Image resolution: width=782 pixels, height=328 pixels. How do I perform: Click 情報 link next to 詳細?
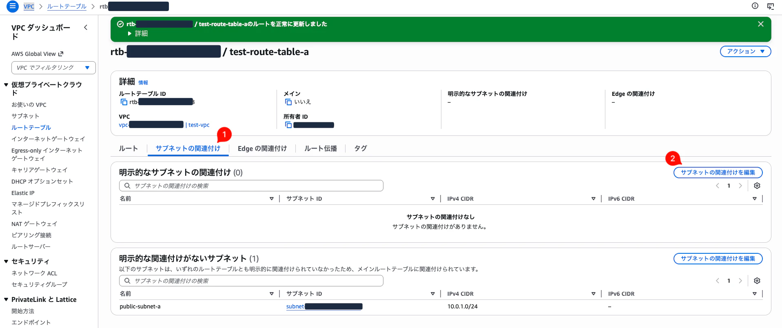(143, 83)
